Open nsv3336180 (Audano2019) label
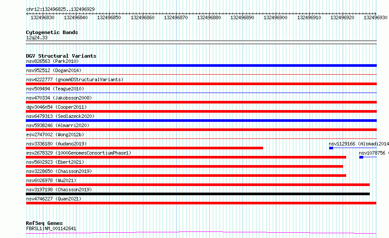Viewport: 389px width, 238px height. [56, 144]
